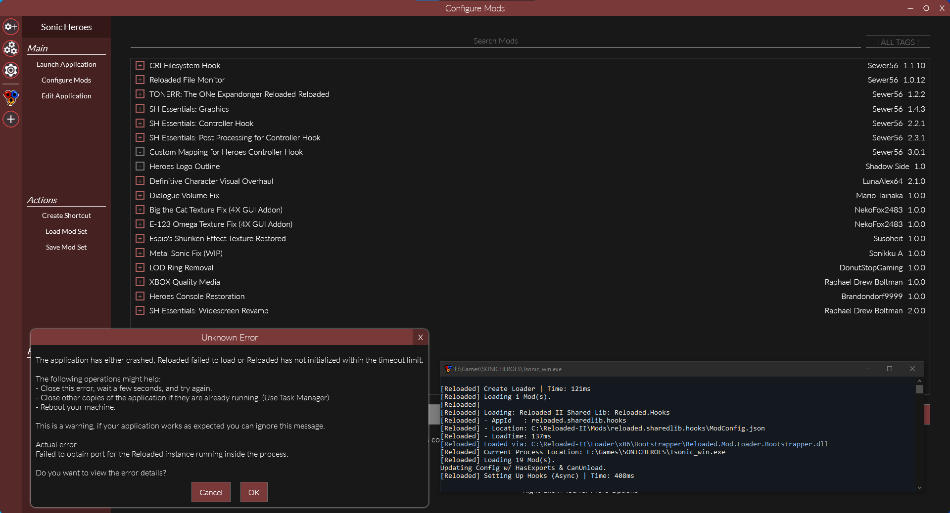Toggle Definitive Character Visual Overhaul checkbox
950x513 pixels.
coord(140,181)
